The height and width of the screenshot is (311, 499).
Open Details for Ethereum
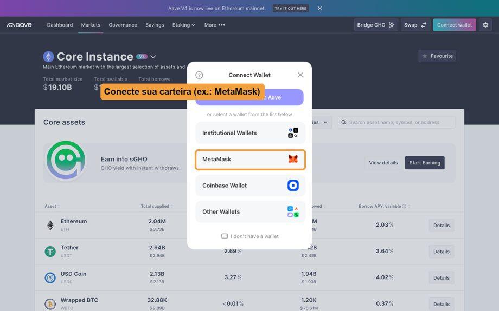pos(442,226)
